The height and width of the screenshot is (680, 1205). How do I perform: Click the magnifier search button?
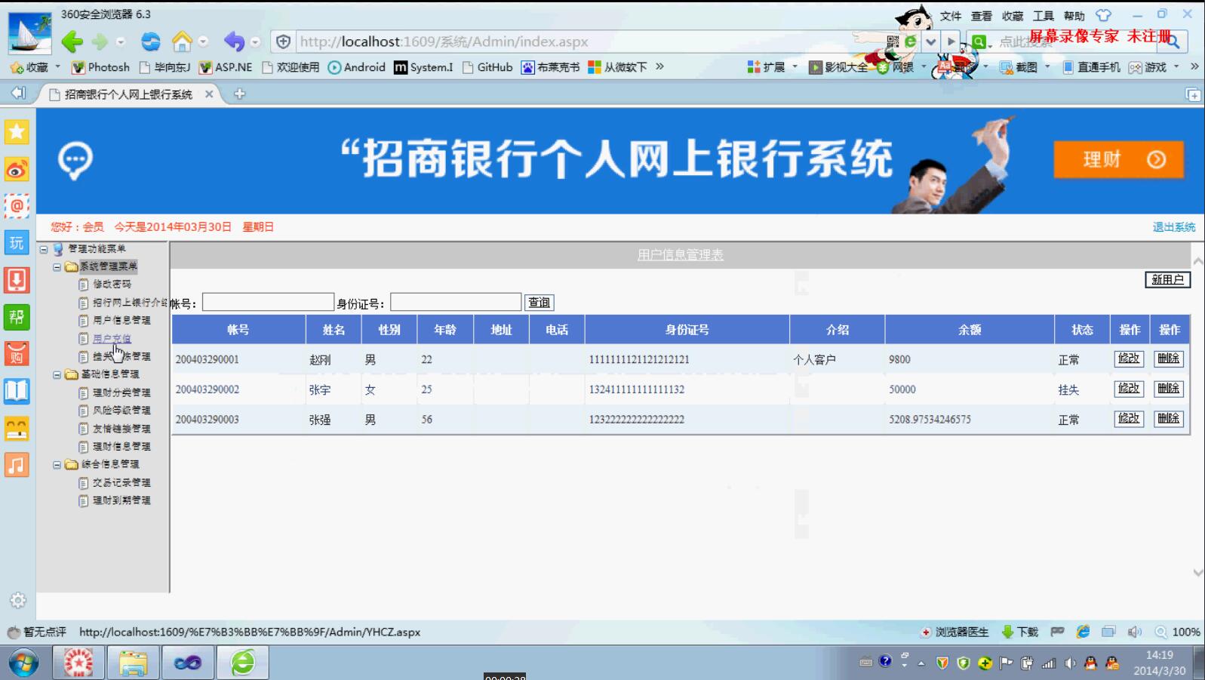(1173, 42)
